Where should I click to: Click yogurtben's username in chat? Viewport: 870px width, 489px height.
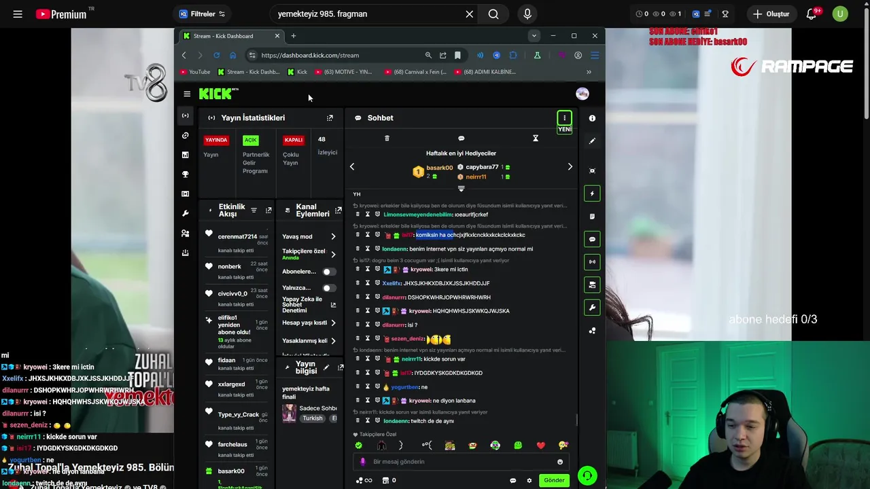point(404,387)
